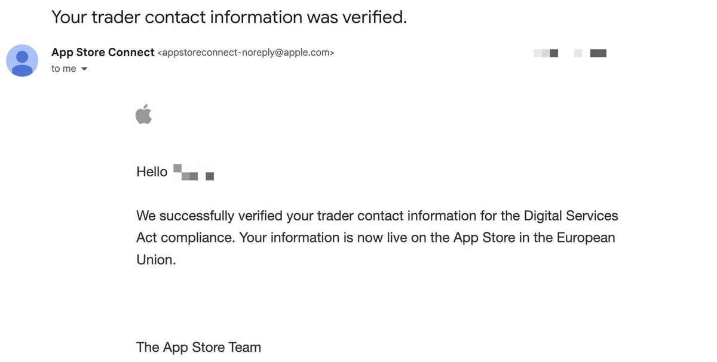Click the "to me" recipient text
The image size is (717, 362).
tap(64, 69)
